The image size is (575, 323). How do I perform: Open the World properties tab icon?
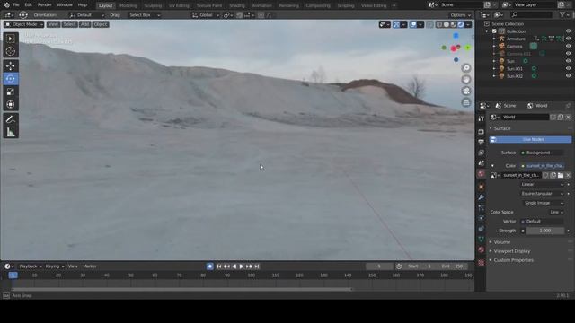pyautogui.click(x=482, y=173)
